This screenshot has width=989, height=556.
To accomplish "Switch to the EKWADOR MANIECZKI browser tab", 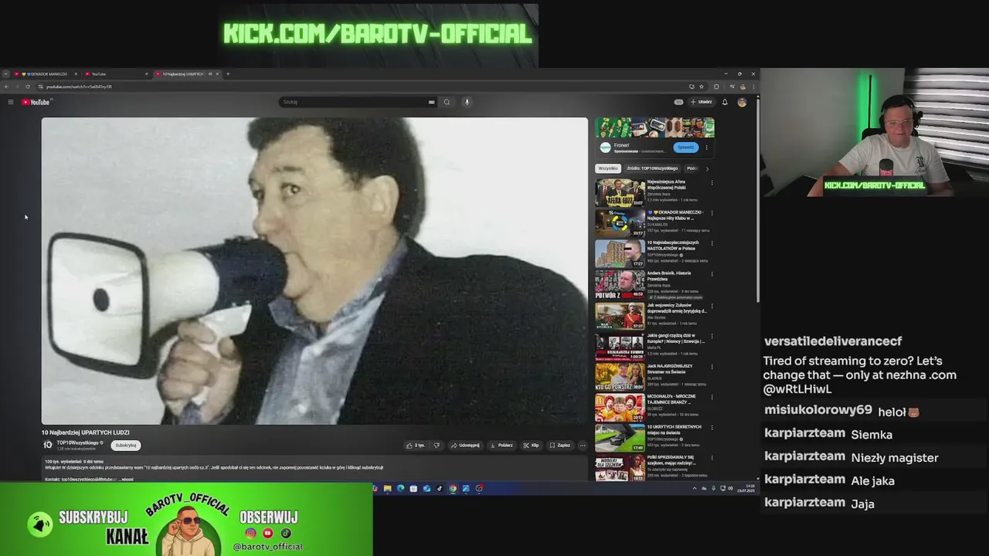I will pos(45,74).
